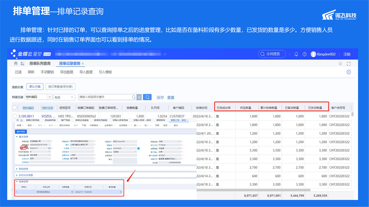Collapse the 排单信息 section
Viewport: 369px width, 207px height.
(17, 182)
